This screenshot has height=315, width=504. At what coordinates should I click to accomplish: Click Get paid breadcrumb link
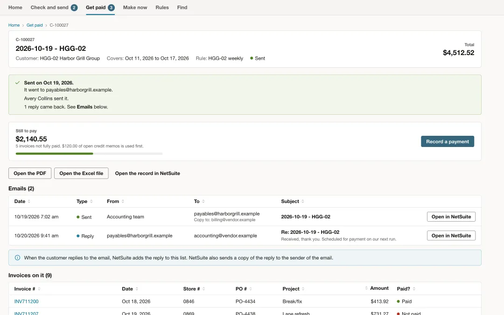click(x=35, y=25)
